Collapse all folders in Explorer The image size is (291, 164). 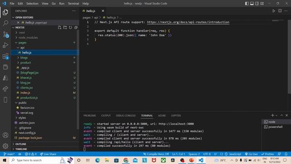[76, 27]
